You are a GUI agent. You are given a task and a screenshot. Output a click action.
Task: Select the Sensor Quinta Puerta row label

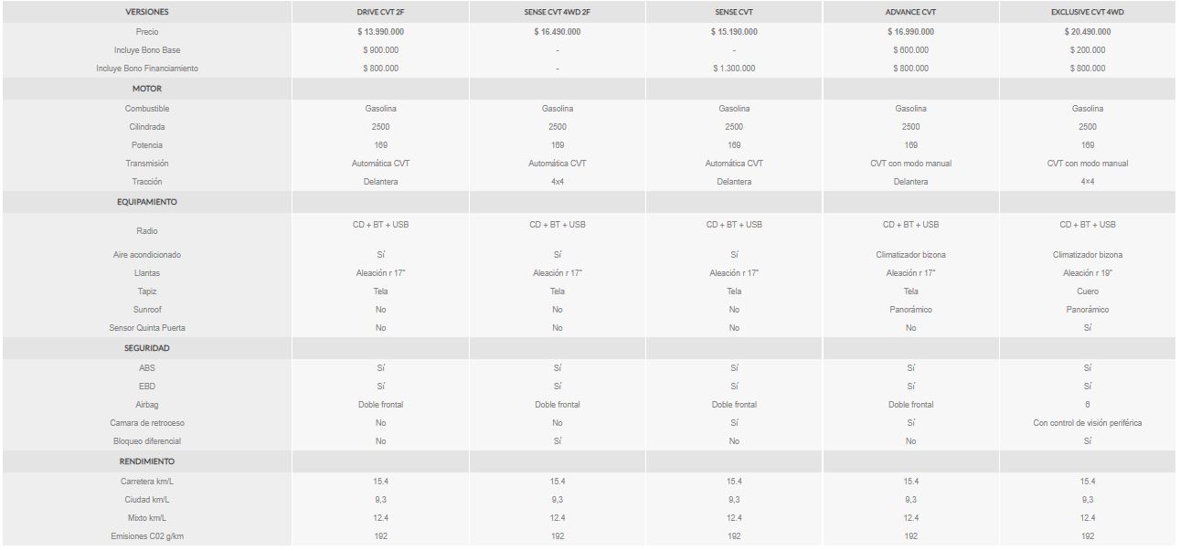click(147, 328)
